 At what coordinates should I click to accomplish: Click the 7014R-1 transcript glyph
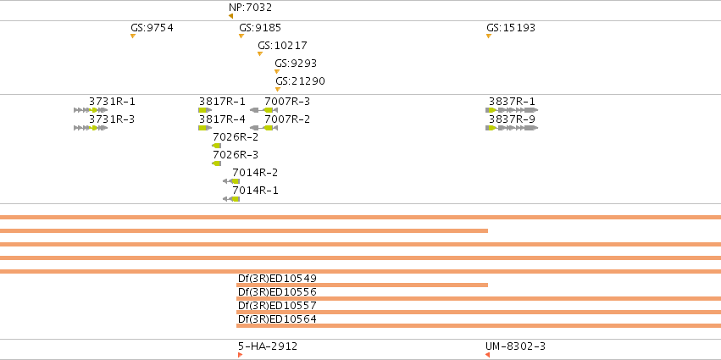tap(231, 199)
